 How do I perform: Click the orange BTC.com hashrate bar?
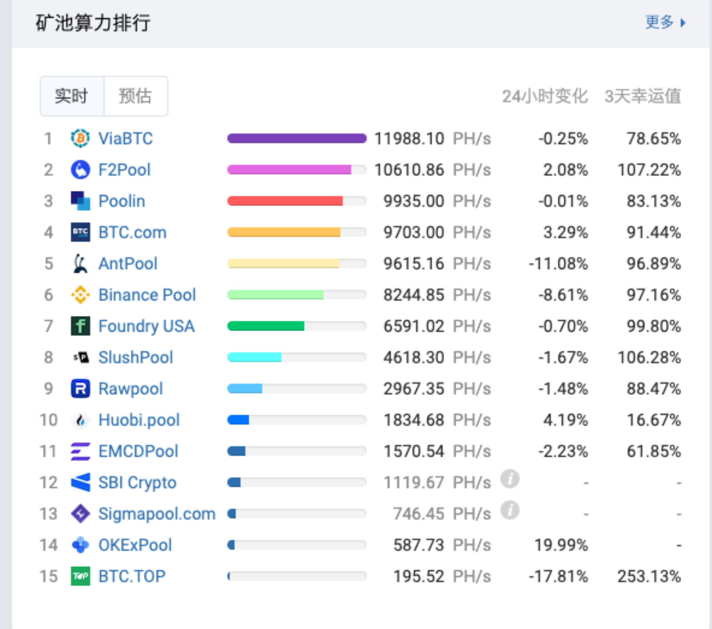284,232
